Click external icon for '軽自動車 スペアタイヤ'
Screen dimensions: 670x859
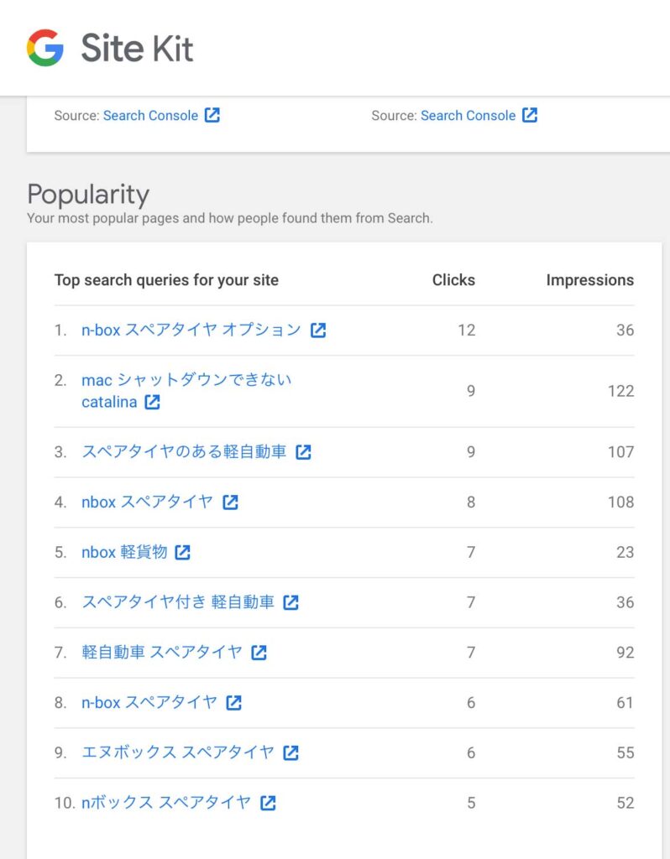click(x=259, y=653)
